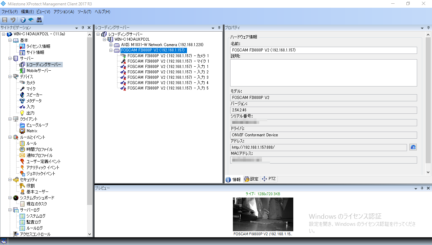Close the プレビュー pane
This screenshot has width=432, height=245.
pos(428,188)
